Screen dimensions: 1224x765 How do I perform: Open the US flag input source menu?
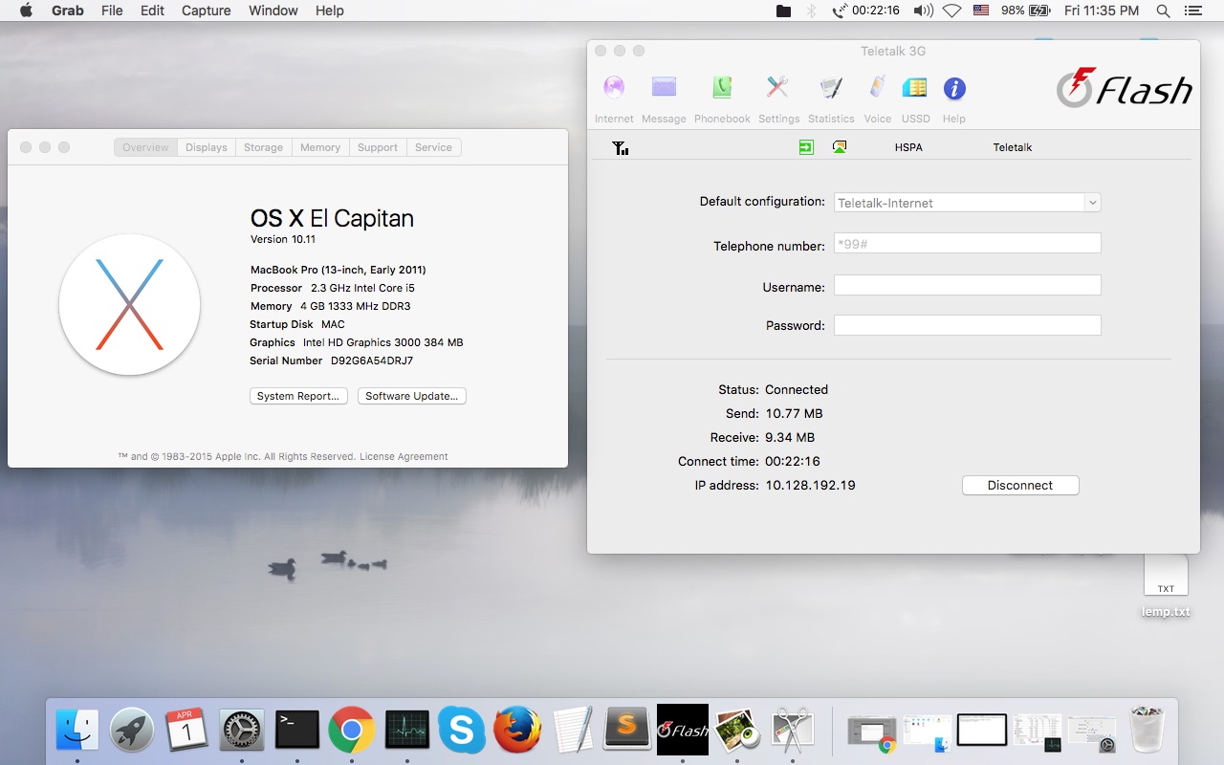(981, 11)
